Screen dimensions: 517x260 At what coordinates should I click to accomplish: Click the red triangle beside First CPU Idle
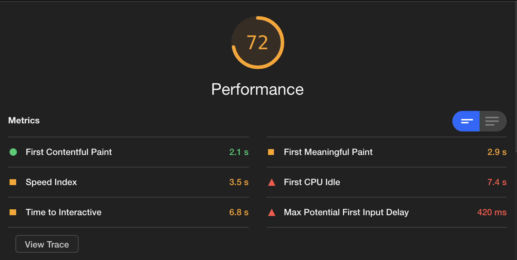coord(272,182)
